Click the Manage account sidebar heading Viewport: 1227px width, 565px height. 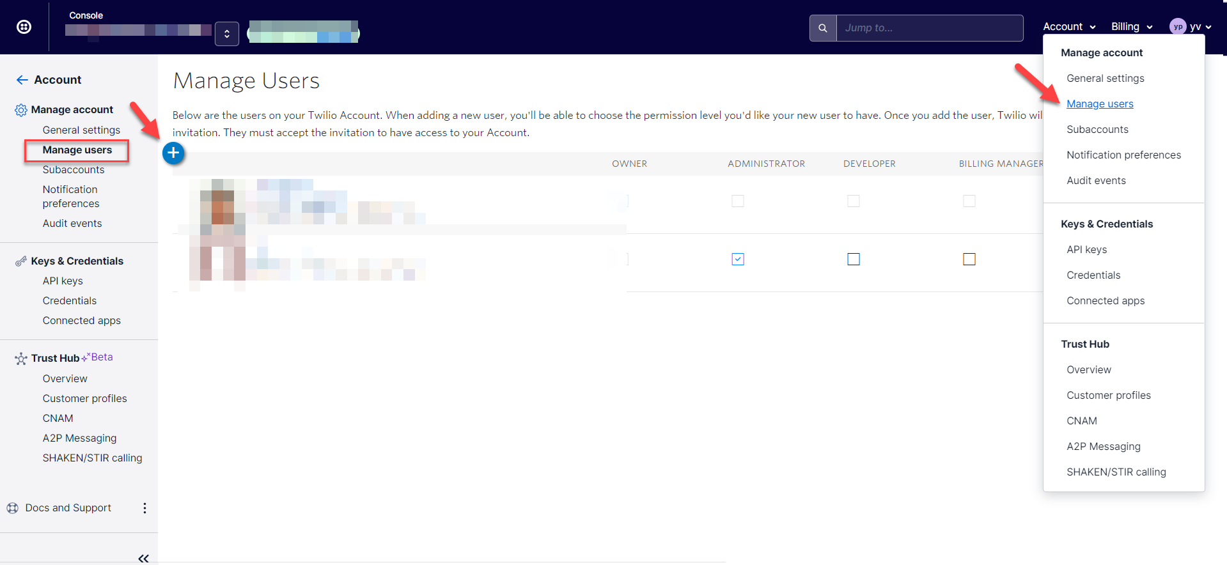pos(72,110)
